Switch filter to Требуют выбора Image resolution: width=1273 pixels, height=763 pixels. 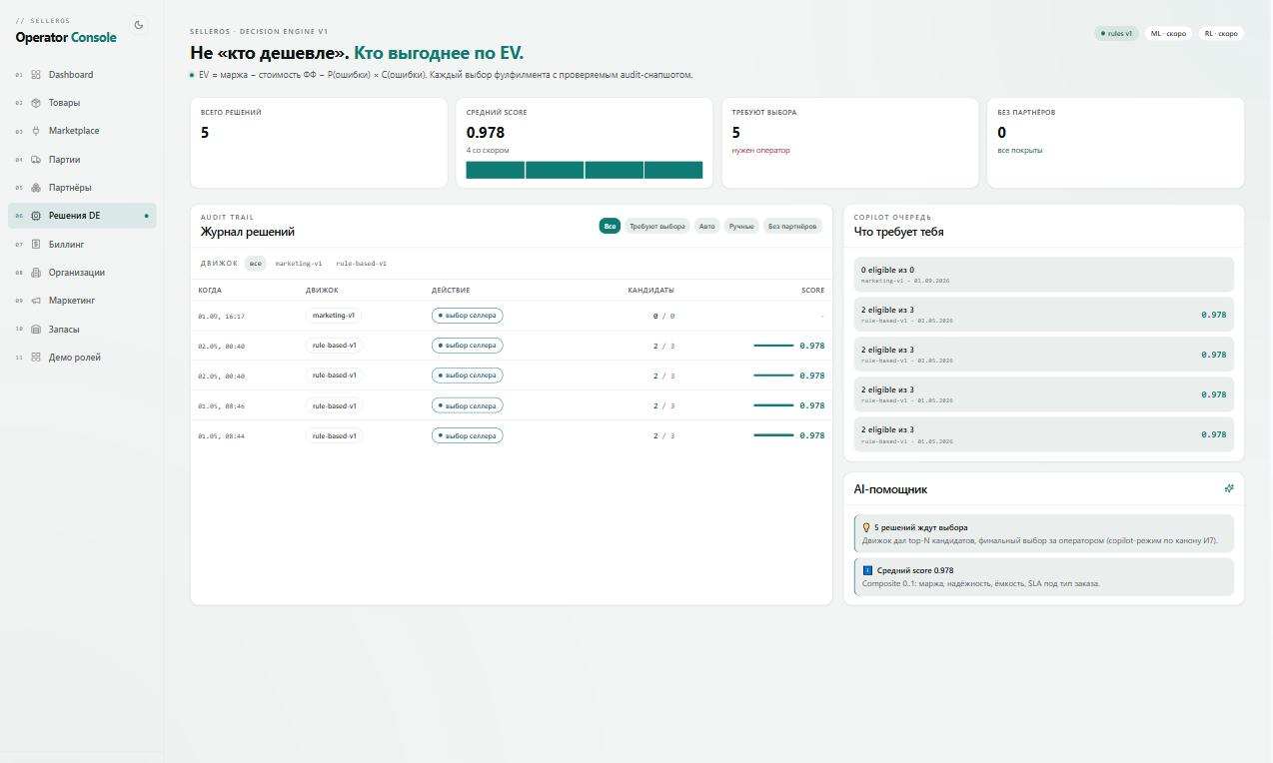point(656,227)
